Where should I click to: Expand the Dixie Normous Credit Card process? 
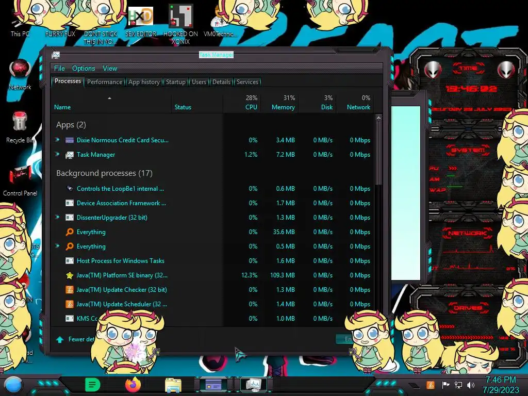(x=58, y=139)
